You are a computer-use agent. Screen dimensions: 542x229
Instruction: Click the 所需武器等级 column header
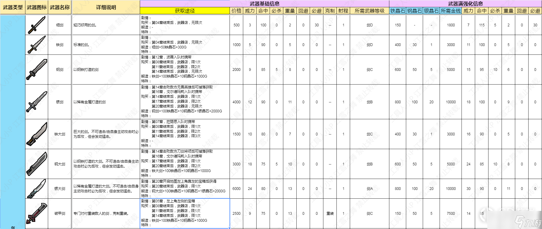(370, 11)
